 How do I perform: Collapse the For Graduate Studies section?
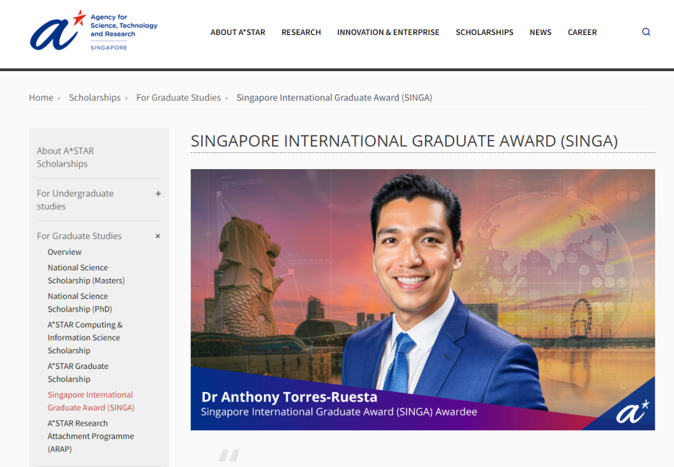click(158, 236)
